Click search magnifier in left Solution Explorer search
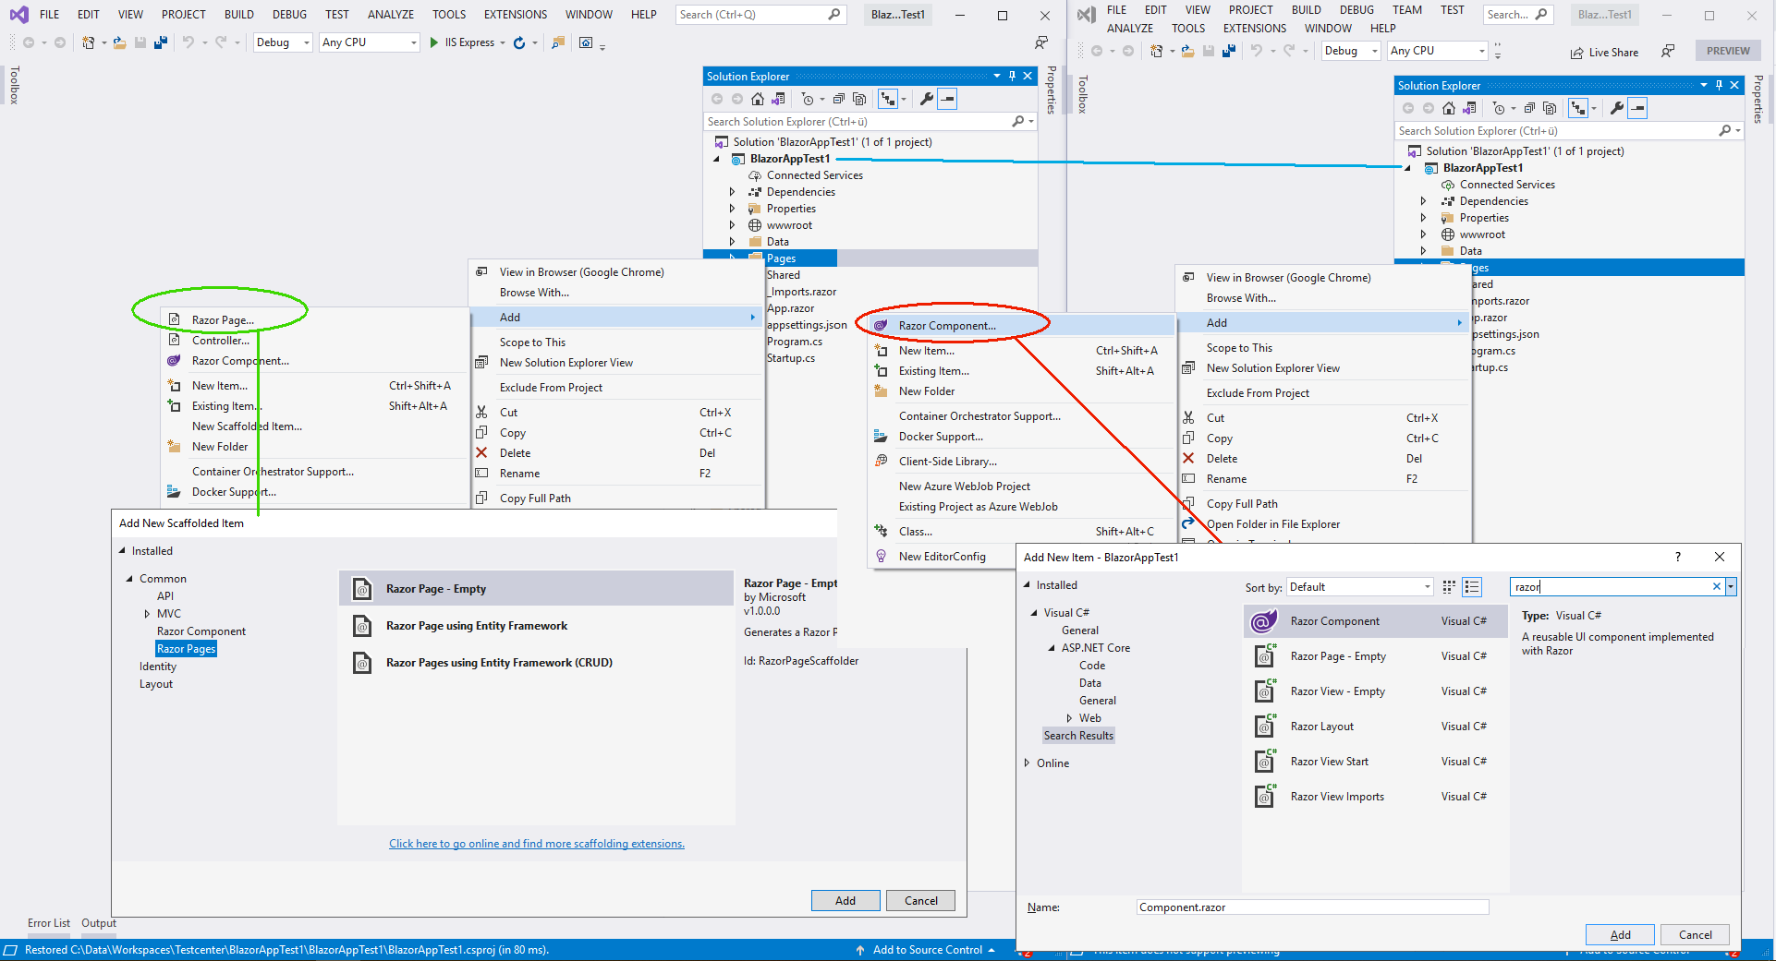Viewport: 1776px width, 961px height. 1018,121
